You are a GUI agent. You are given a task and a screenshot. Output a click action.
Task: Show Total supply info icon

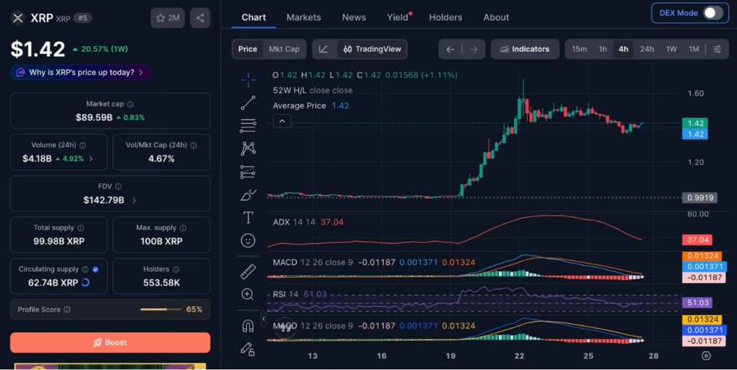pyautogui.click(x=81, y=228)
